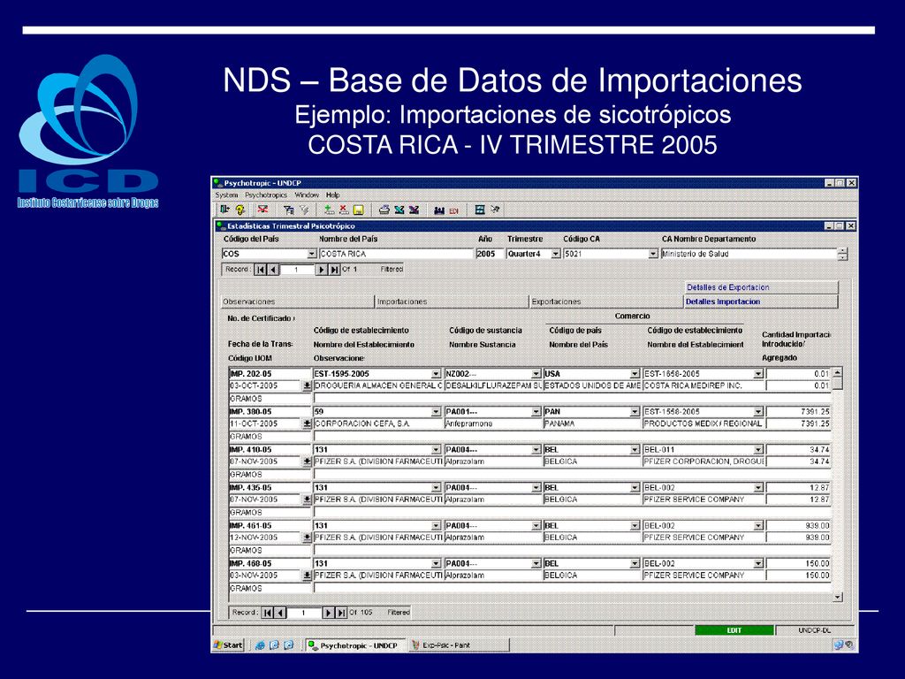The image size is (905, 679).
Task: Open the NZ002 substance code dropdown
Action: 536,374
